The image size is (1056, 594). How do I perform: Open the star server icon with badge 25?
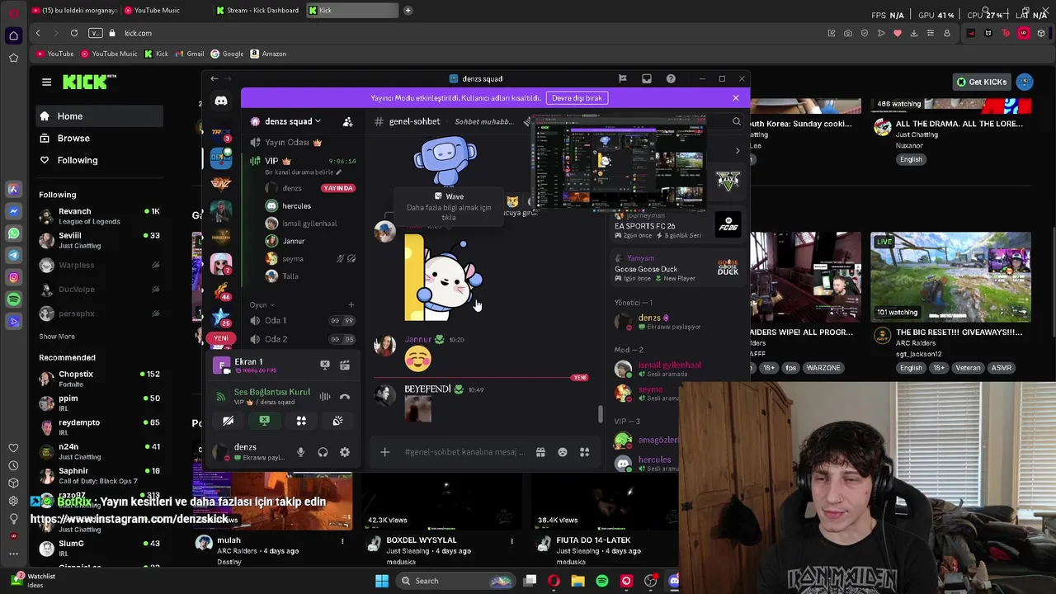(220, 317)
